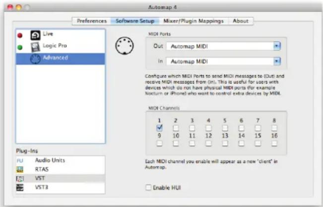This screenshot has width=323, height=207.
Task: Check MIDI channel 11
Action: click(x=192, y=143)
